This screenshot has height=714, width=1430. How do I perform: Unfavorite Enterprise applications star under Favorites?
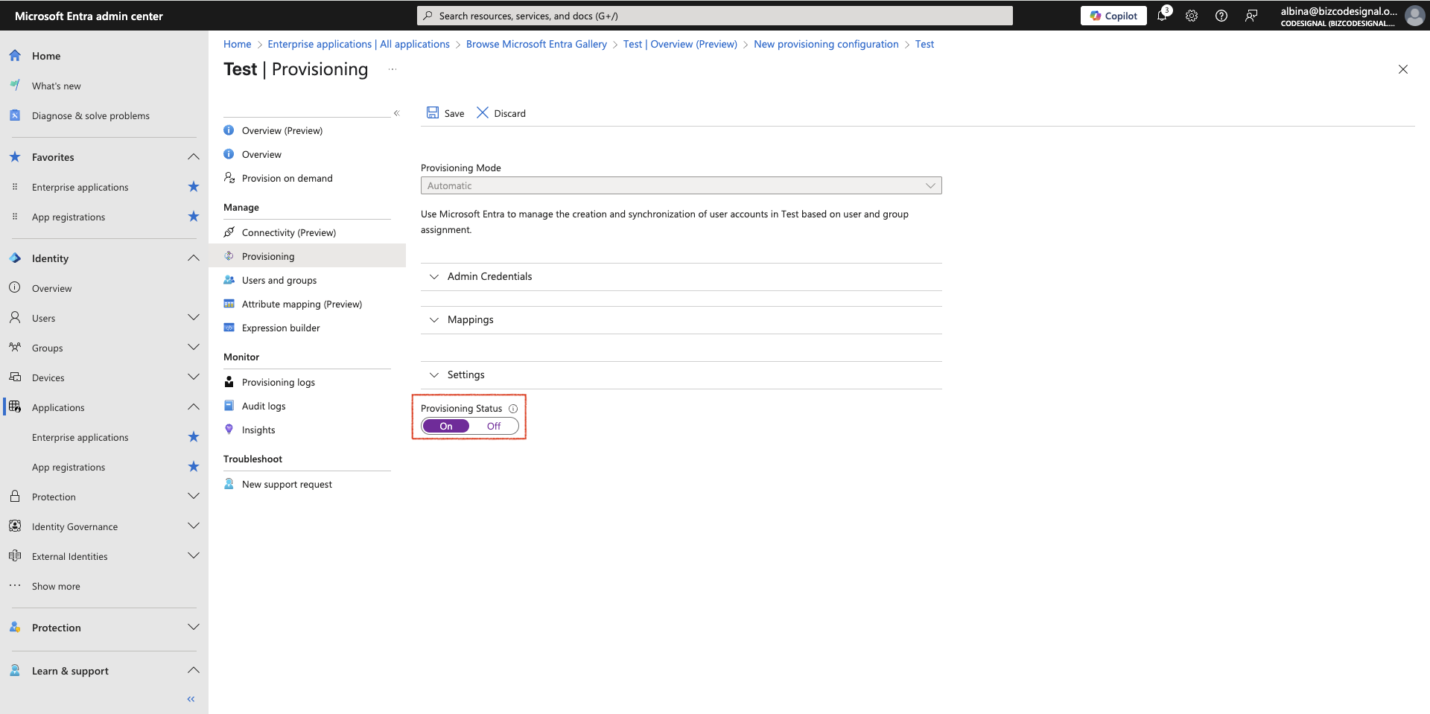coord(194,187)
